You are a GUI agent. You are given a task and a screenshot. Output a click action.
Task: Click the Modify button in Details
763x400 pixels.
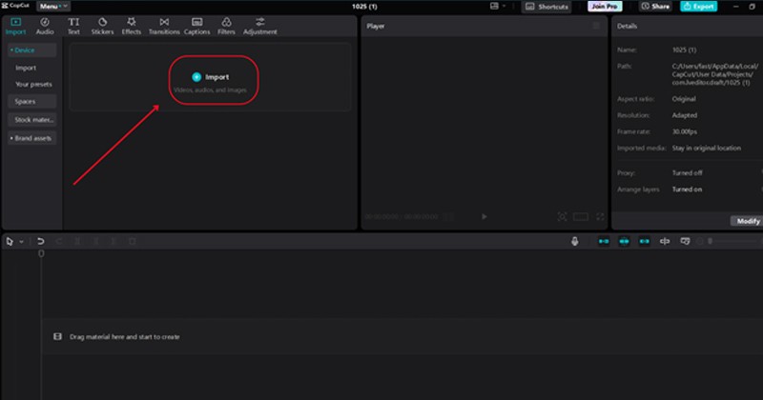(748, 221)
